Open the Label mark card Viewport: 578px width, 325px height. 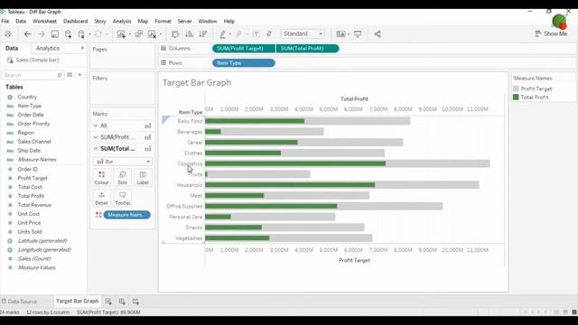pos(143,178)
